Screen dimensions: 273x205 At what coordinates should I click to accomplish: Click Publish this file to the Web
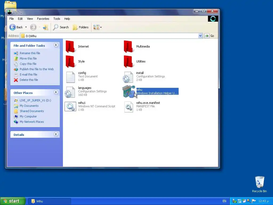click(37, 69)
